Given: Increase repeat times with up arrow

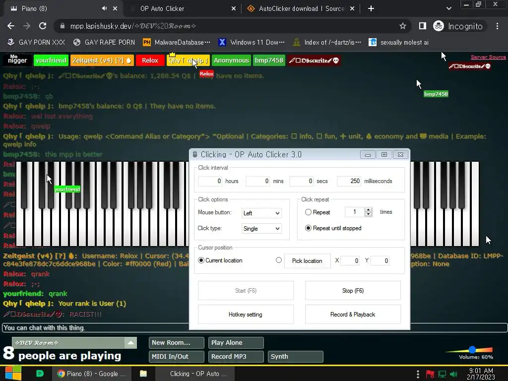Looking at the screenshot, I should tap(369, 210).
